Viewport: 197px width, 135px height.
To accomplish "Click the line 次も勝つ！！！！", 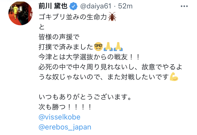I will [66, 107].
